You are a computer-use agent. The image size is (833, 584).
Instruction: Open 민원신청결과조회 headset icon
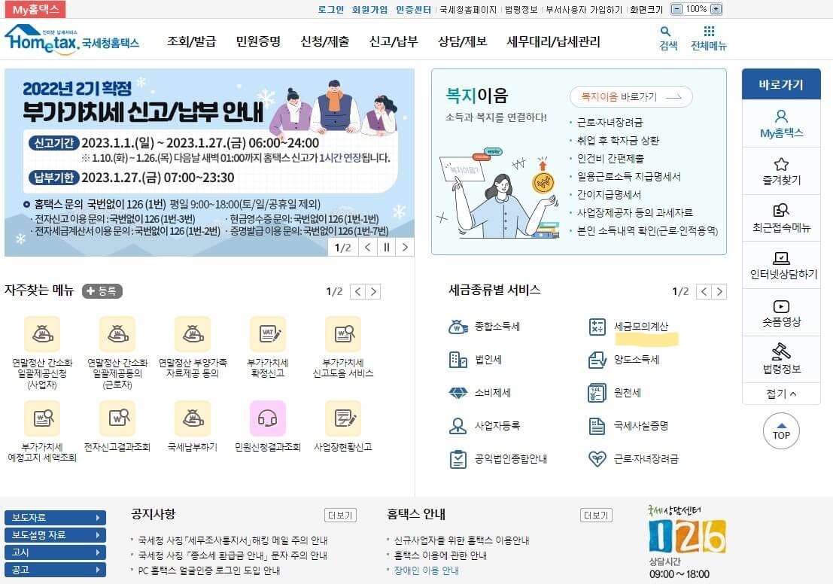click(x=268, y=418)
